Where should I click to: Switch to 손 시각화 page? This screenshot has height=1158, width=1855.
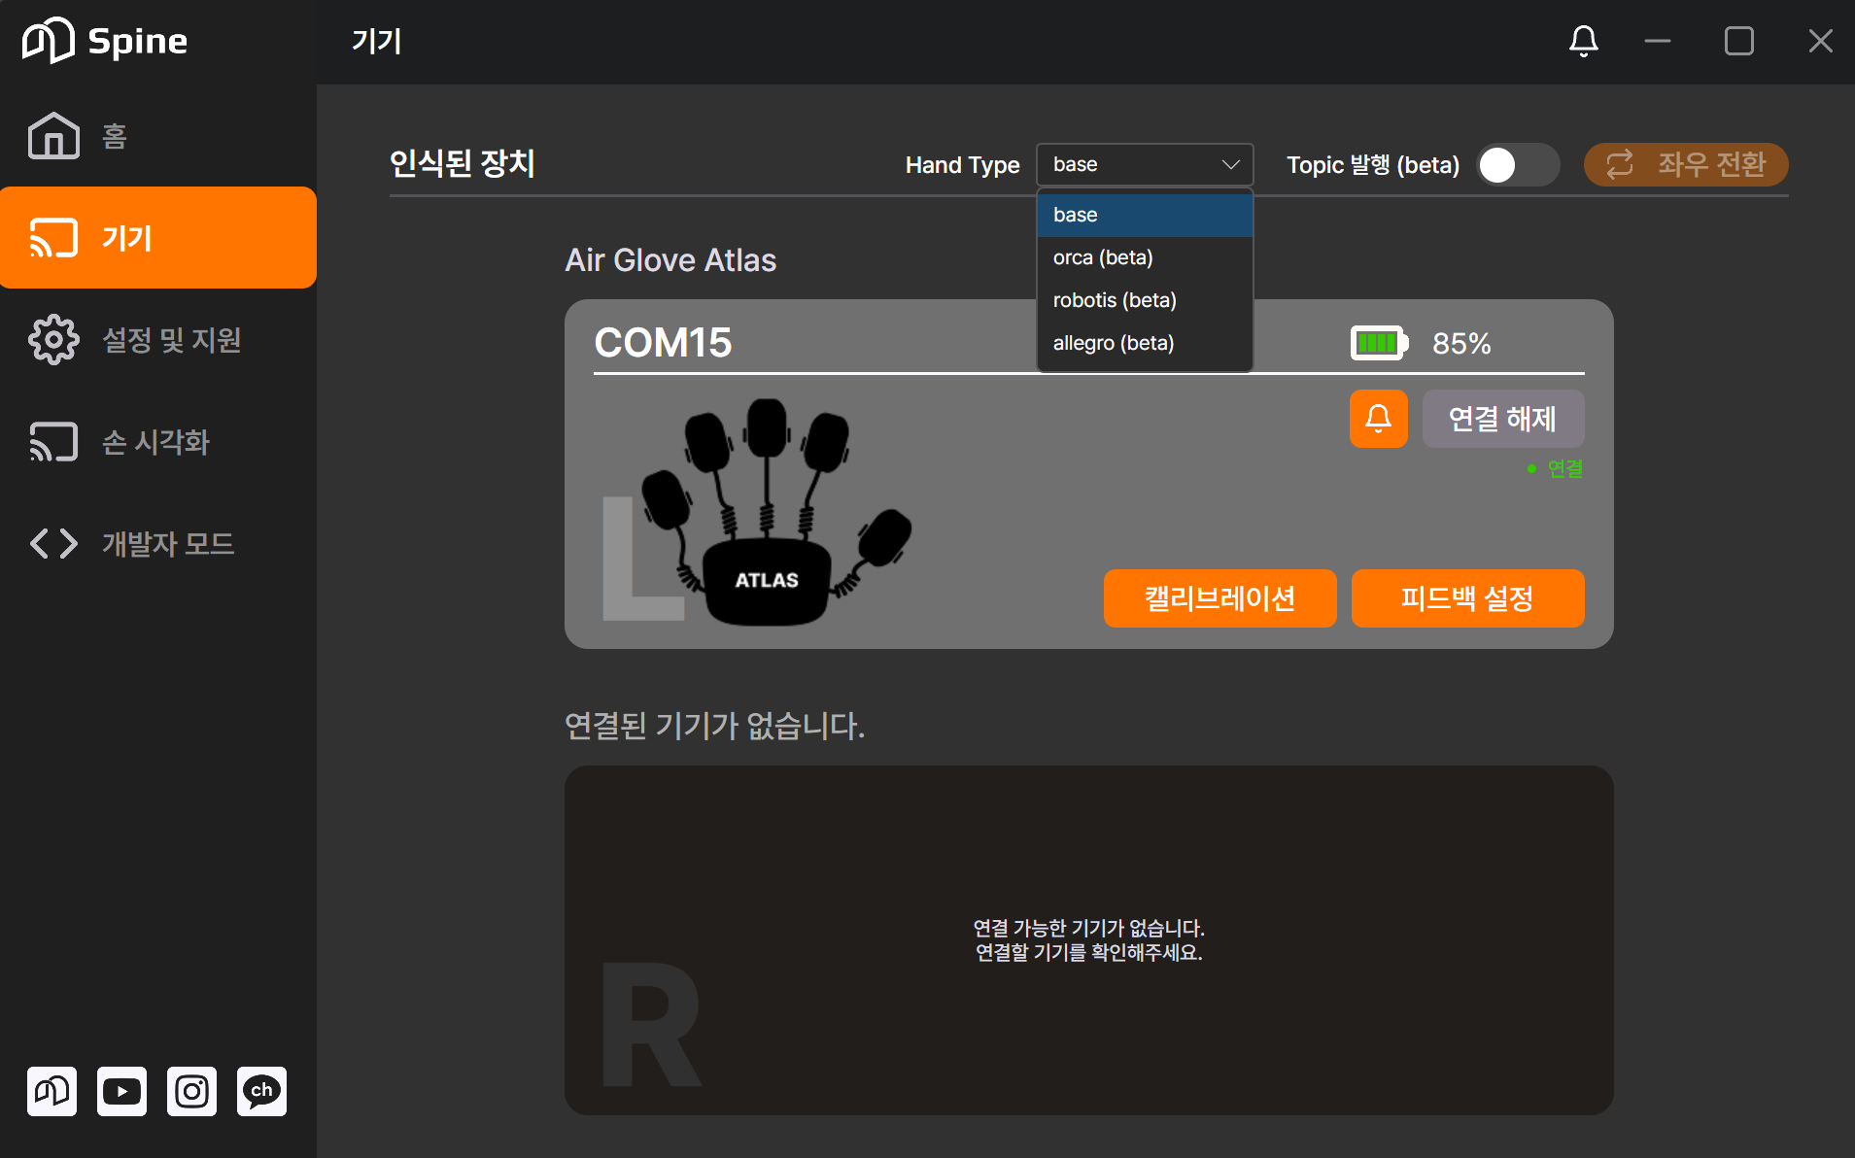157,442
